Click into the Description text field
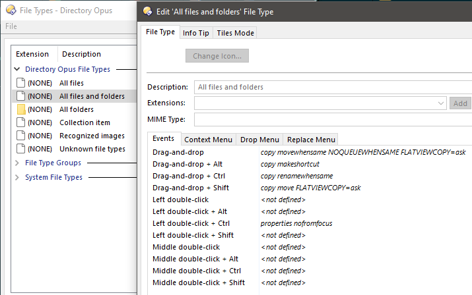This screenshot has width=472, height=295. click(x=333, y=87)
